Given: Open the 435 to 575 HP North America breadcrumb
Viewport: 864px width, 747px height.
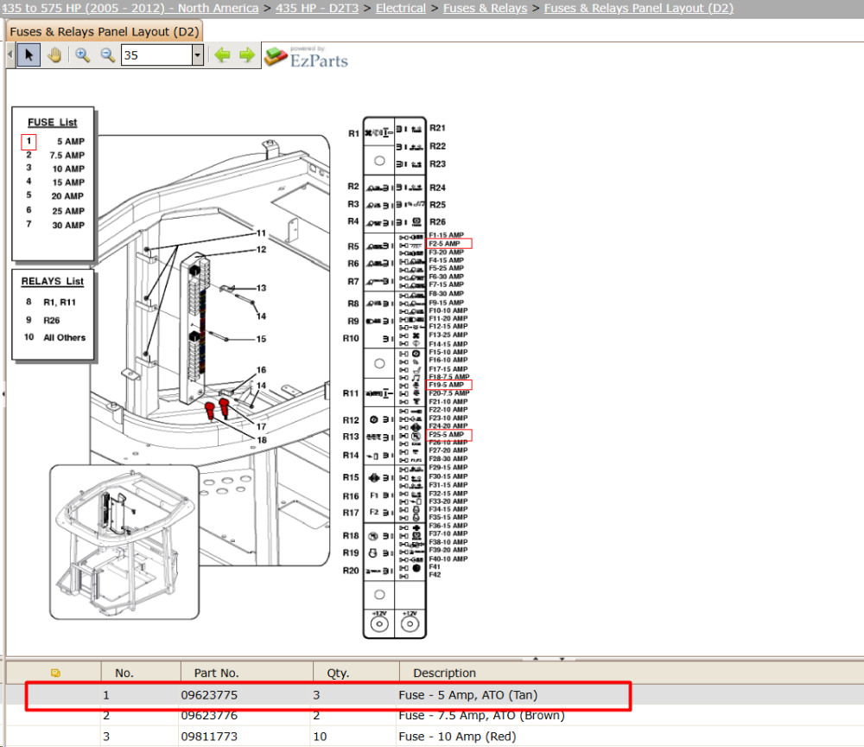Looking at the screenshot, I should point(130,9).
